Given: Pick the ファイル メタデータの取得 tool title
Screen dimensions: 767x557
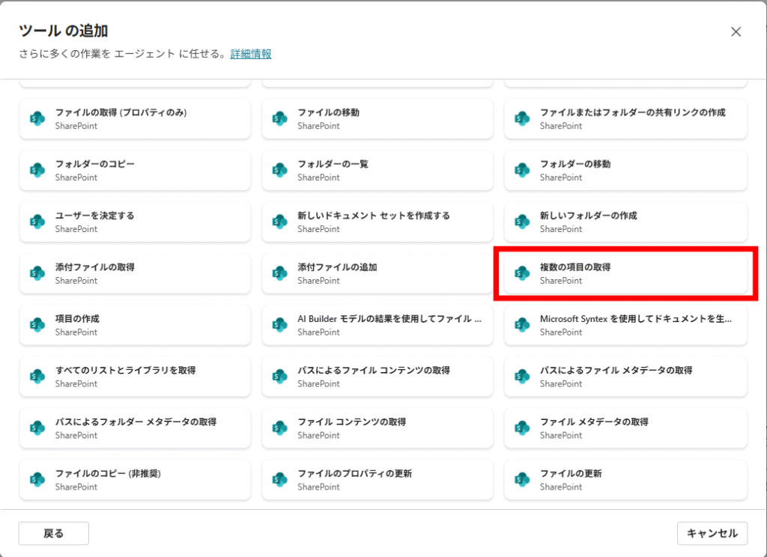Looking at the screenshot, I should [x=594, y=421].
